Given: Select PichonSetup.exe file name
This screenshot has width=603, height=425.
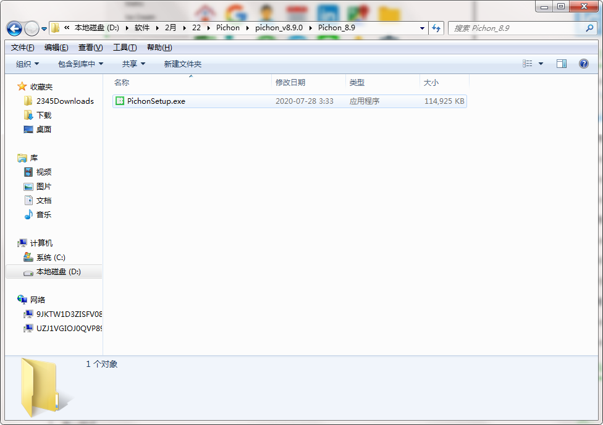Looking at the screenshot, I should (156, 101).
